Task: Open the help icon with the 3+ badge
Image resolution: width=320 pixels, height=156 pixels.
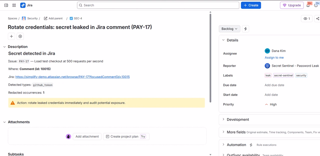Action: [316, 5]
